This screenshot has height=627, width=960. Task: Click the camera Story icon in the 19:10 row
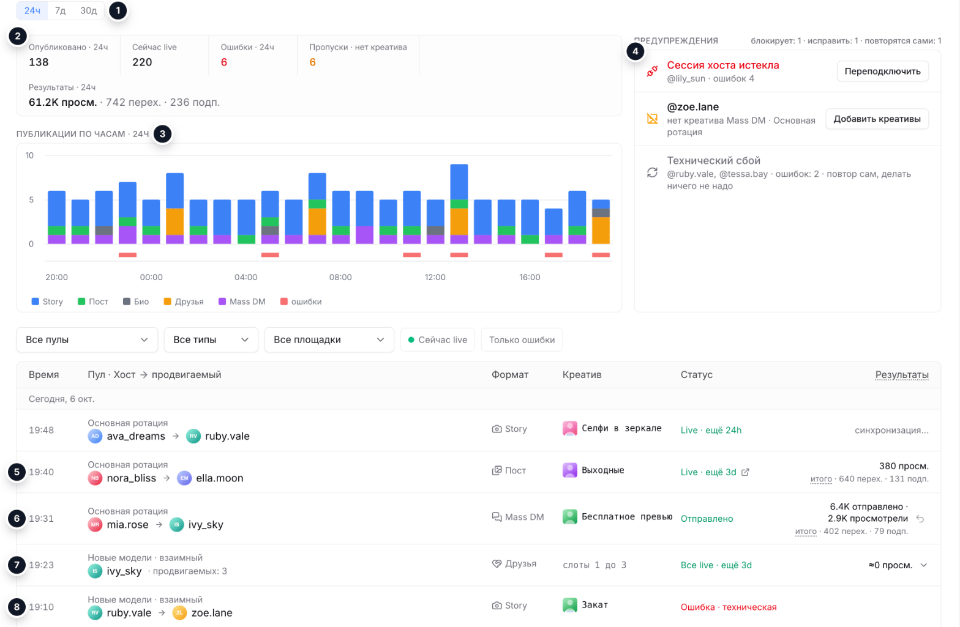click(497, 606)
